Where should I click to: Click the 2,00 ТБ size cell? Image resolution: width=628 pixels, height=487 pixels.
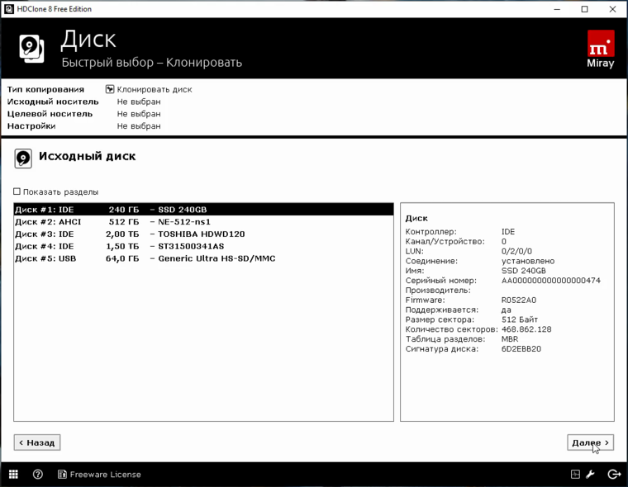(122, 234)
